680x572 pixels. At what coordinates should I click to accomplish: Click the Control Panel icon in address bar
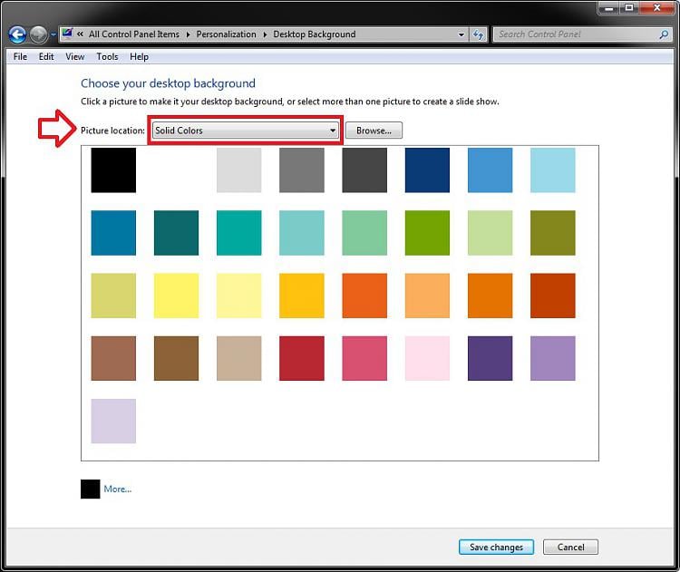tap(67, 34)
